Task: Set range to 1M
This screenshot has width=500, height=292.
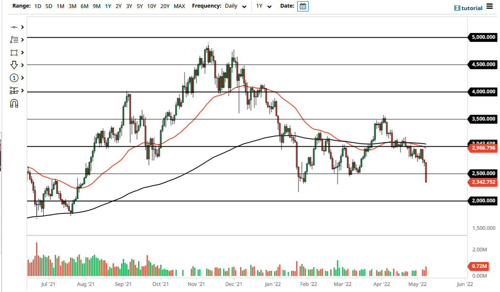Action: 60,6
